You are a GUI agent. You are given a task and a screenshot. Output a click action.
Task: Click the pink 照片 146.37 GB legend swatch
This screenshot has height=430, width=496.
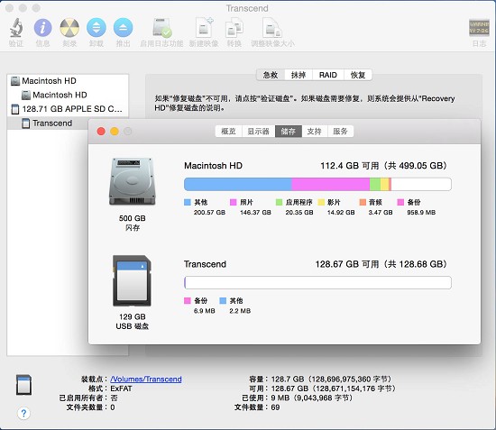(234, 202)
